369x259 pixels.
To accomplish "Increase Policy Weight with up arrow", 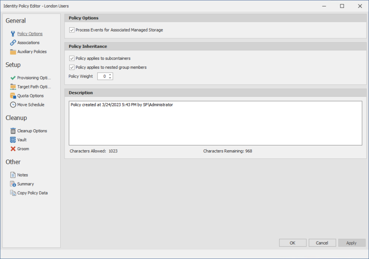I will pyautogui.click(x=110, y=75).
